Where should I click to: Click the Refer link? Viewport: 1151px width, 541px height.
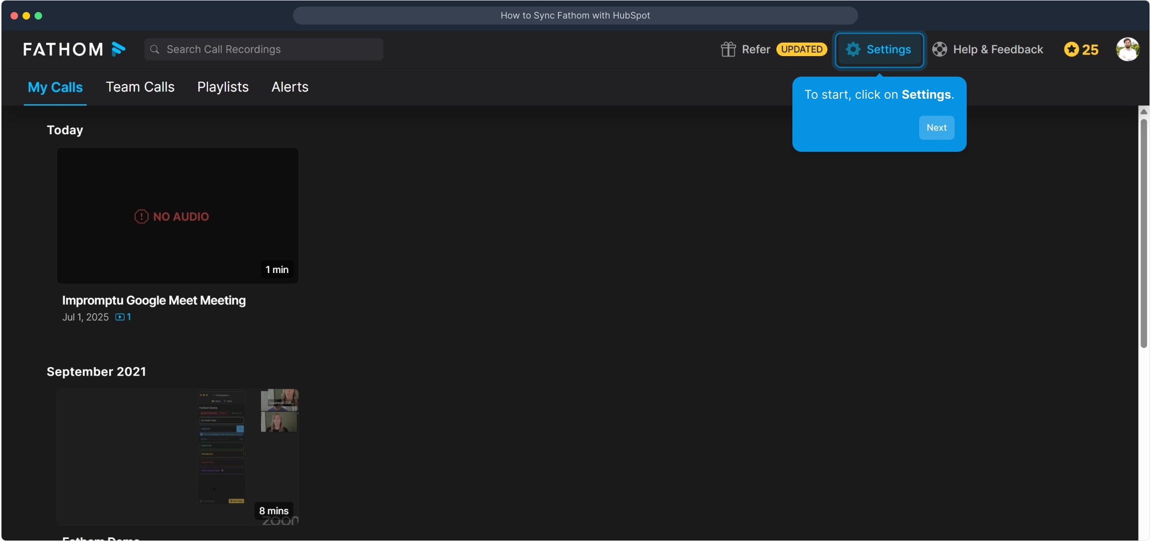coord(756,49)
